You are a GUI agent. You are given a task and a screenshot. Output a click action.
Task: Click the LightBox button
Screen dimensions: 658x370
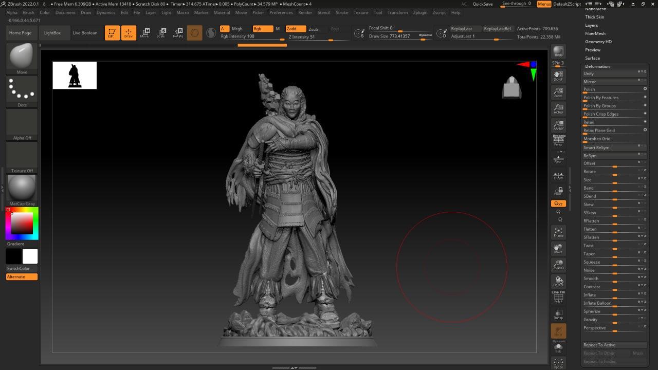coord(52,33)
